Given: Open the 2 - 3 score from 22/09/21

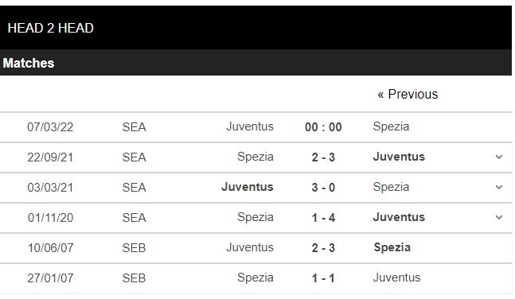Looking at the screenshot, I should [x=323, y=157].
